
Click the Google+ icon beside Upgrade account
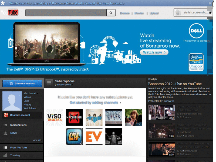click(6, 115)
